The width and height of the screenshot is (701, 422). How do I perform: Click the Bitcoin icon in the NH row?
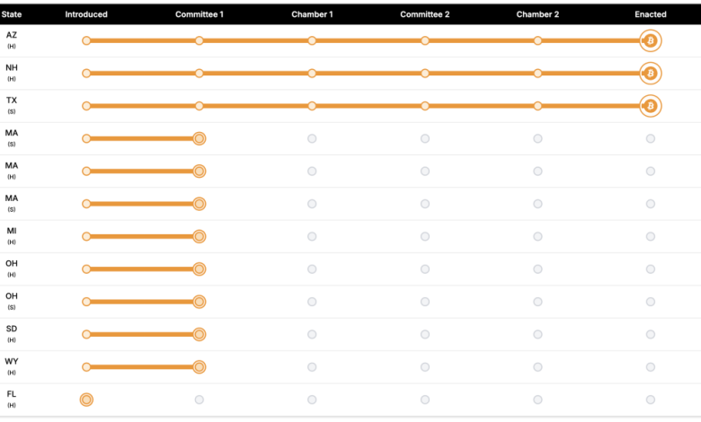click(x=650, y=73)
